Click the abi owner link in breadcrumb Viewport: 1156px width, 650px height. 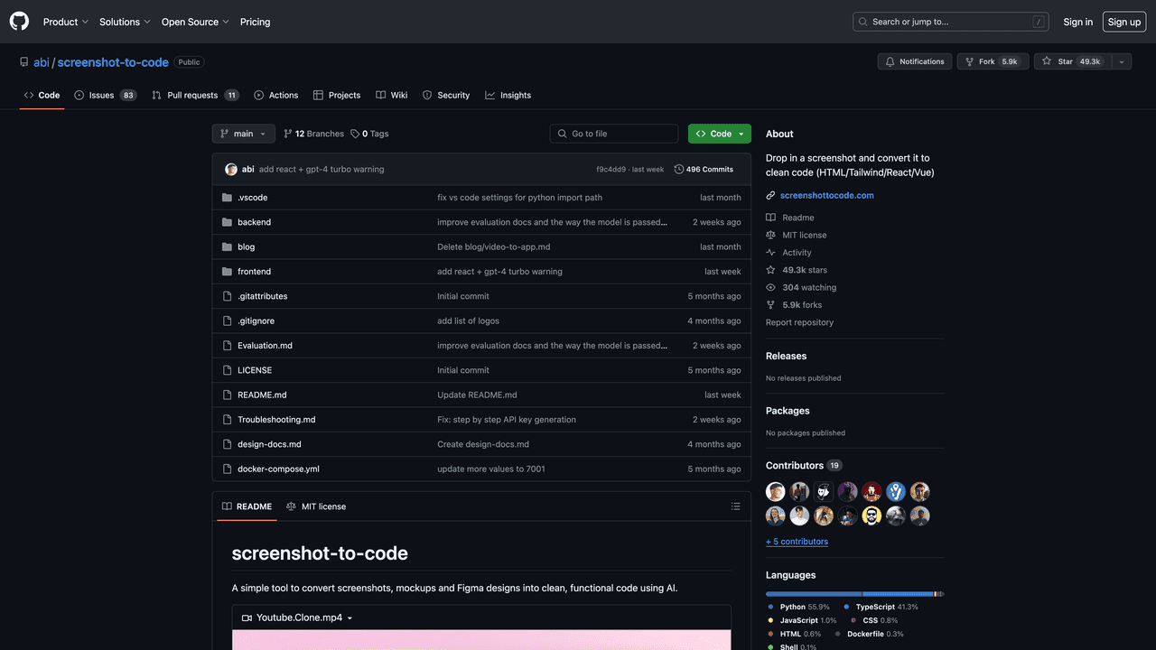coord(42,62)
